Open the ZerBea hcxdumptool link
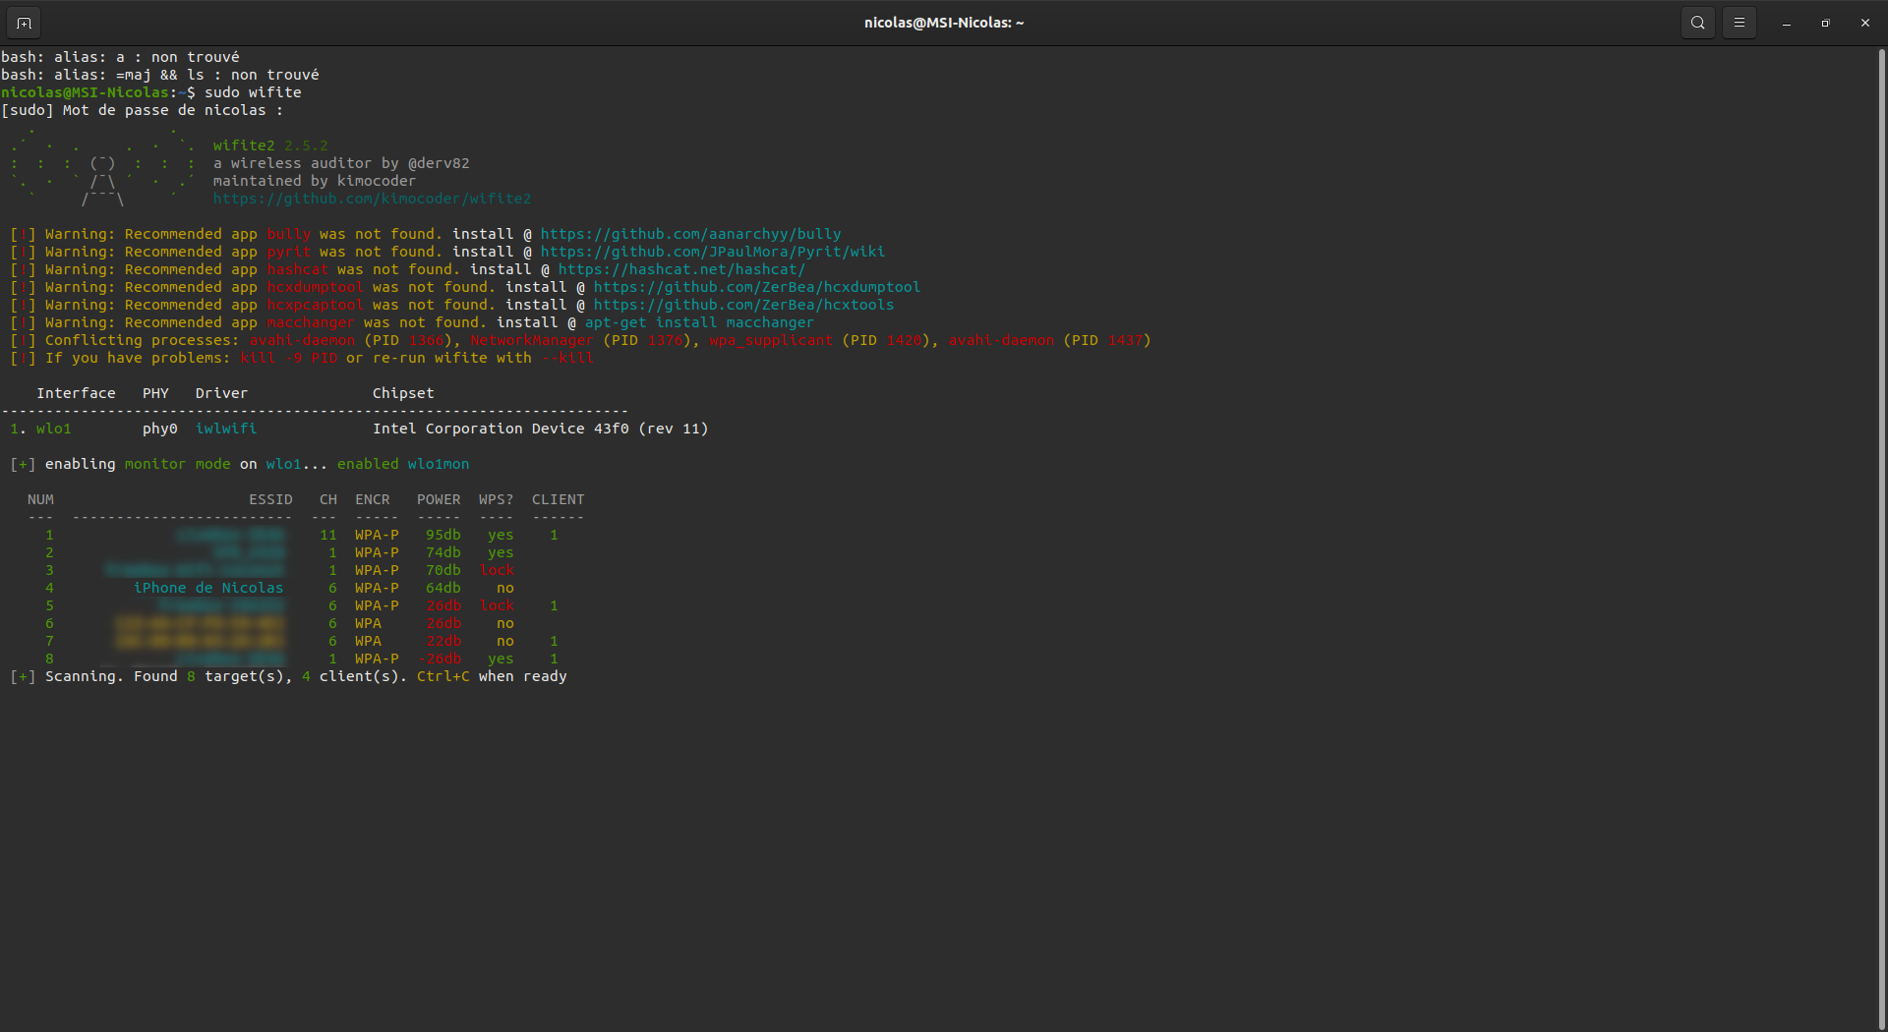This screenshot has width=1888, height=1032. 756,287
